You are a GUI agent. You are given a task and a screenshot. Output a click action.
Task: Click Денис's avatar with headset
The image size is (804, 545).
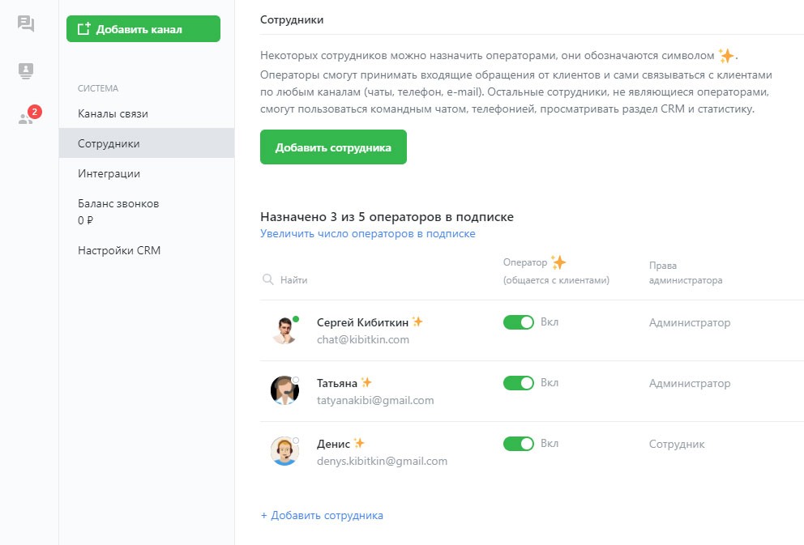coord(284,452)
